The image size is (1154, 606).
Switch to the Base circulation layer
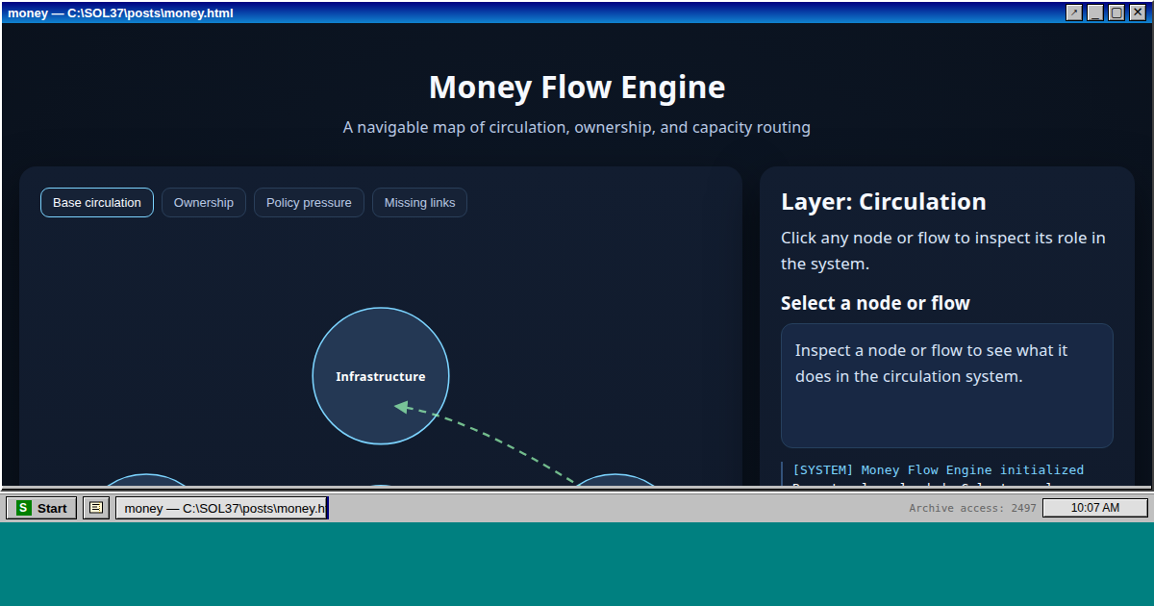pyautogui.click(x=97, y=203)
